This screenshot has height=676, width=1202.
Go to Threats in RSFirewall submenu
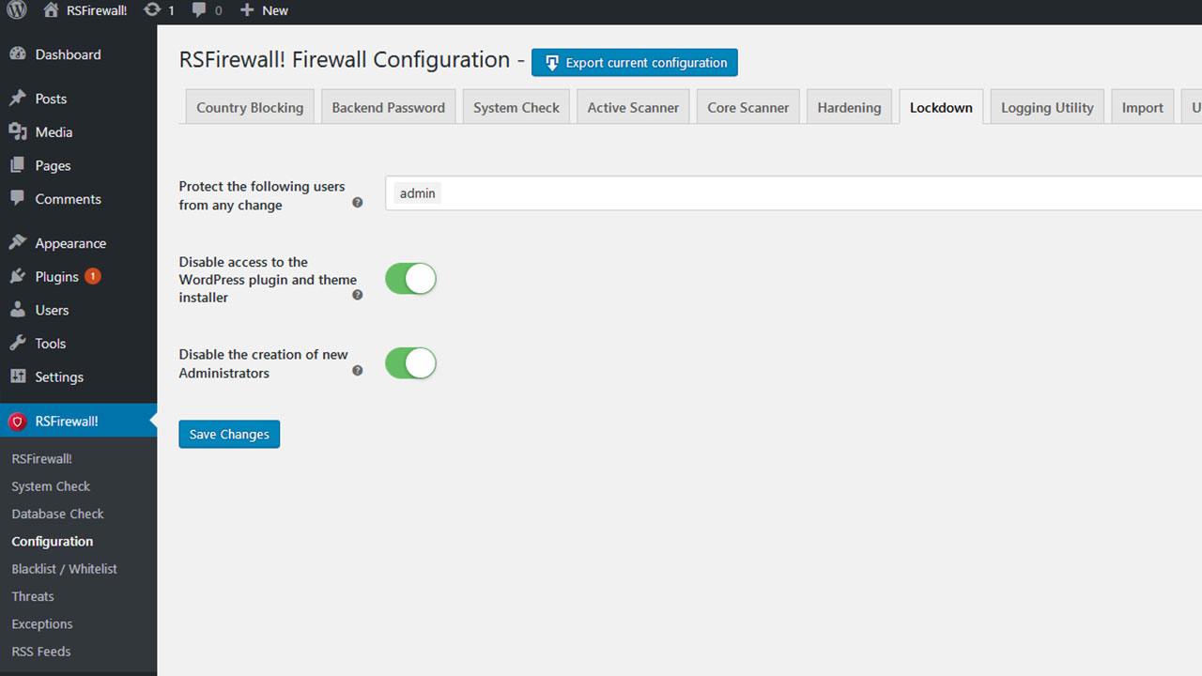click(33, 596)
